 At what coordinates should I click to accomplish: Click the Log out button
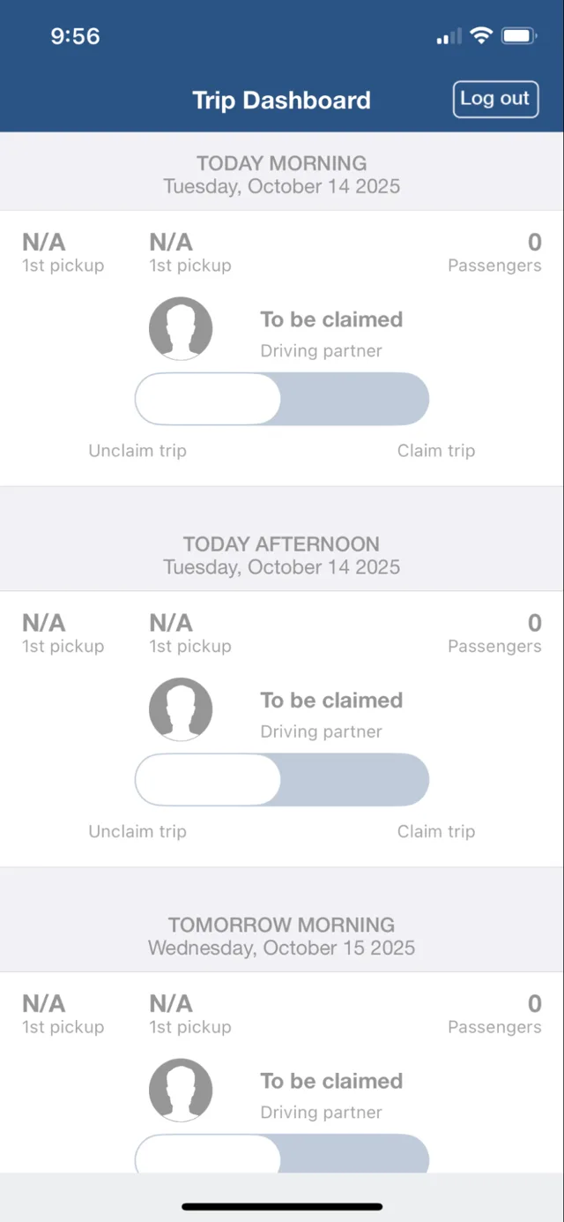pyautogui.click(x=495, y=99)
